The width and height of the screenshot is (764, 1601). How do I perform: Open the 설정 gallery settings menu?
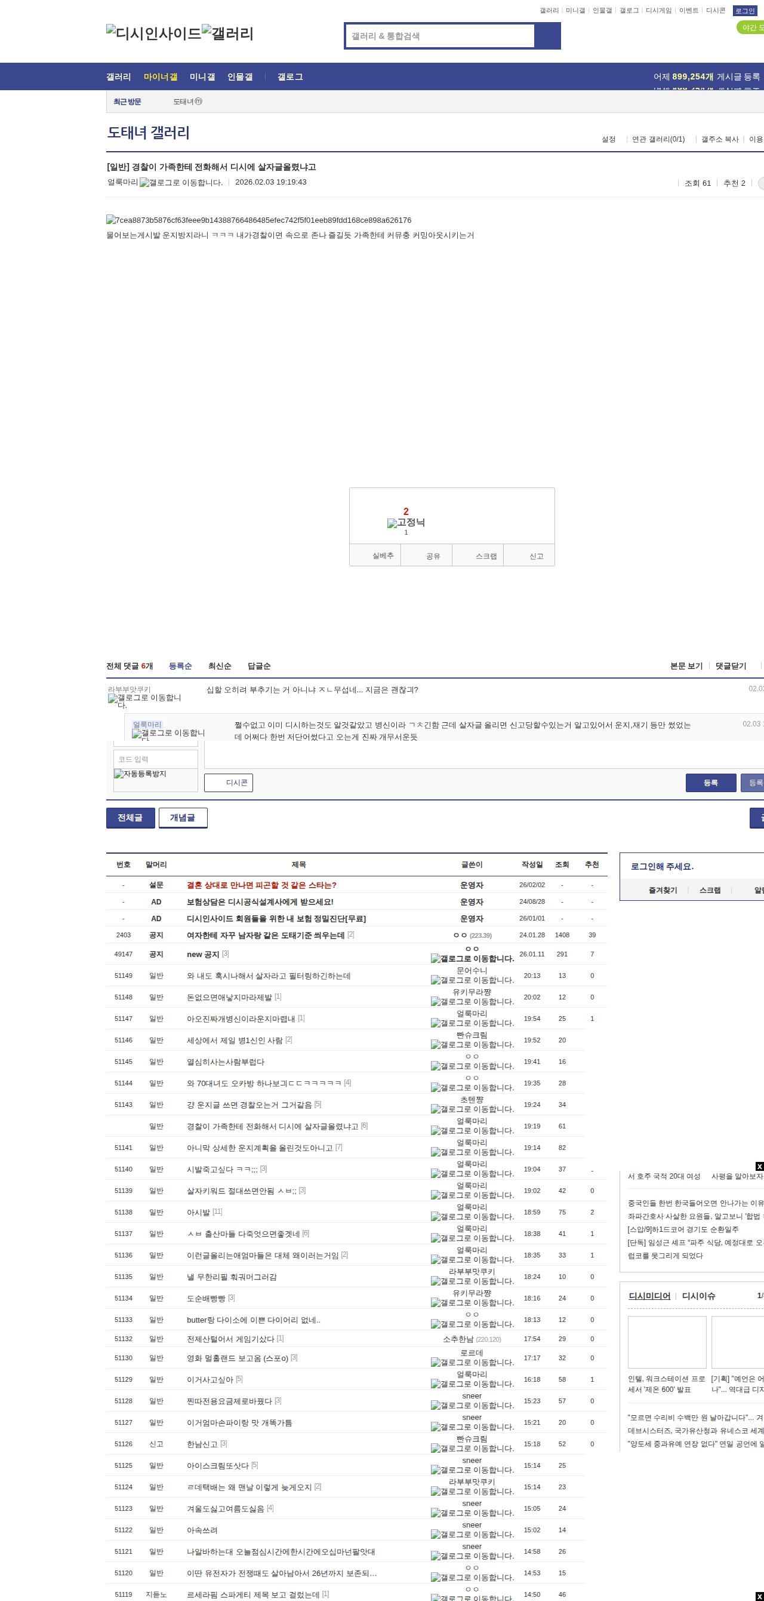pos(608,139)
